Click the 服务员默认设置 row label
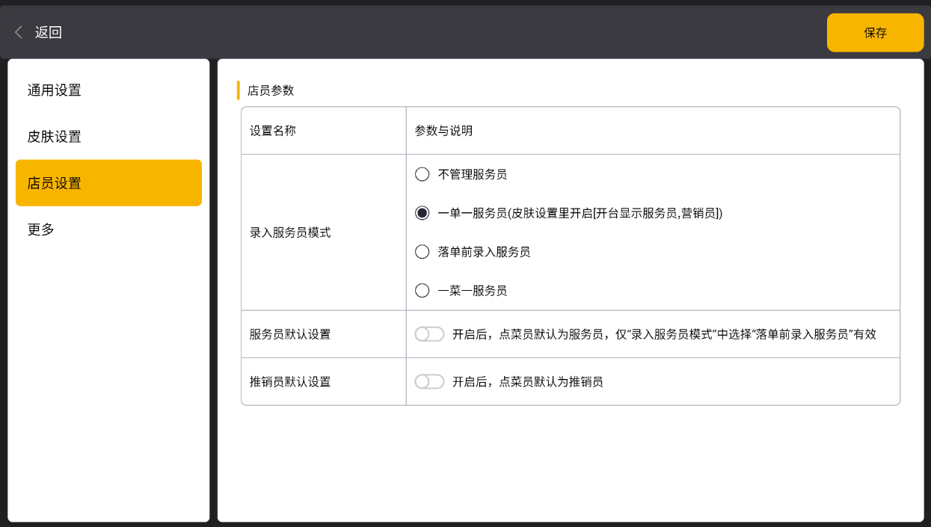This screenshot has height=527, width=931. tap(290, 334)
